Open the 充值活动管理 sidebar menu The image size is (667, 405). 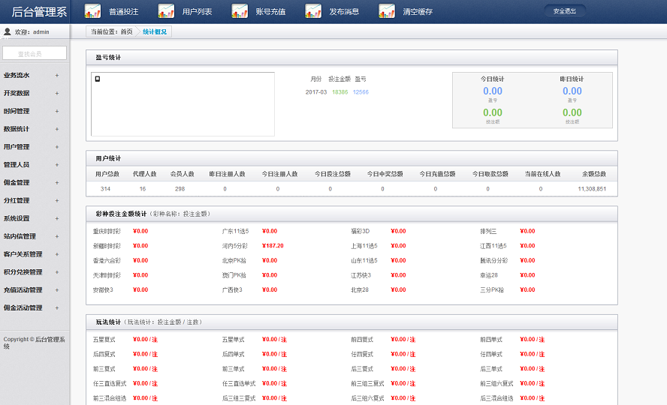(23, 290)
